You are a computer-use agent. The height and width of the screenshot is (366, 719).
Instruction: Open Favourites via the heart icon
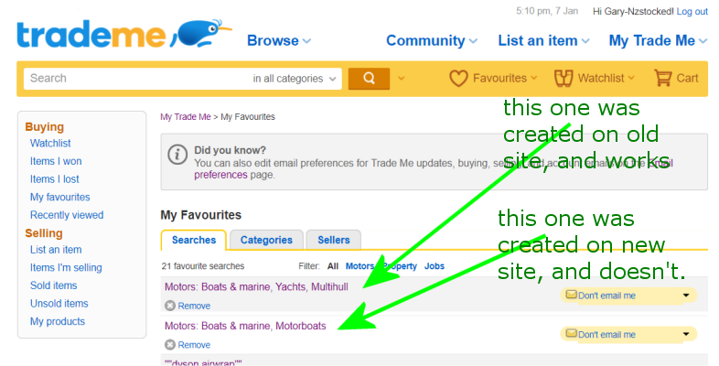click(458, 79)
